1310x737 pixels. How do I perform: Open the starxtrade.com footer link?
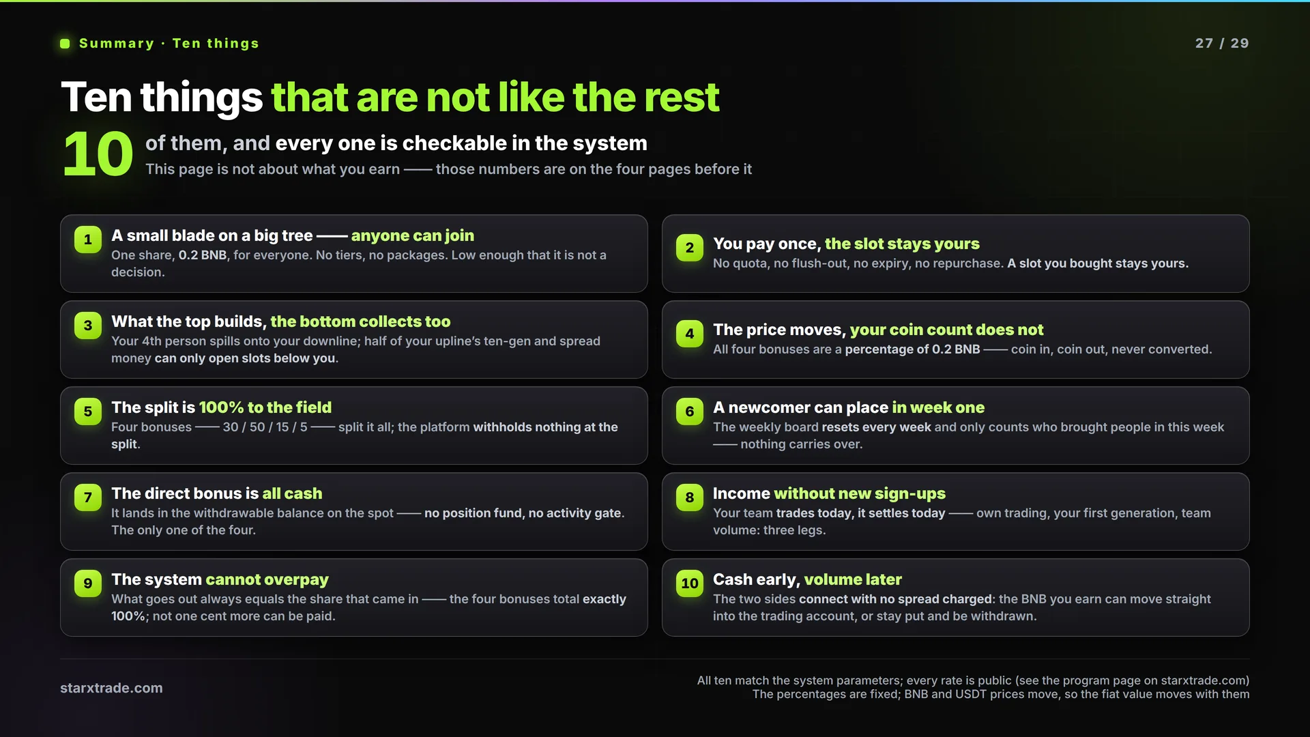(x=111, y=688)
